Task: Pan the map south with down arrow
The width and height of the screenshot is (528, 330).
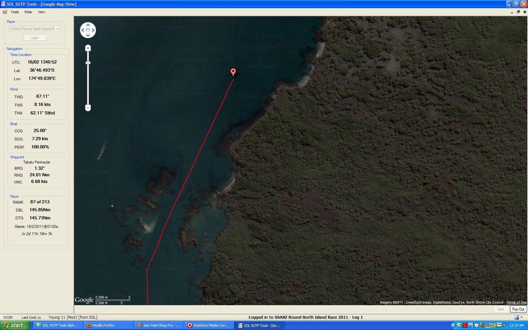Action: tap(88, 36)
